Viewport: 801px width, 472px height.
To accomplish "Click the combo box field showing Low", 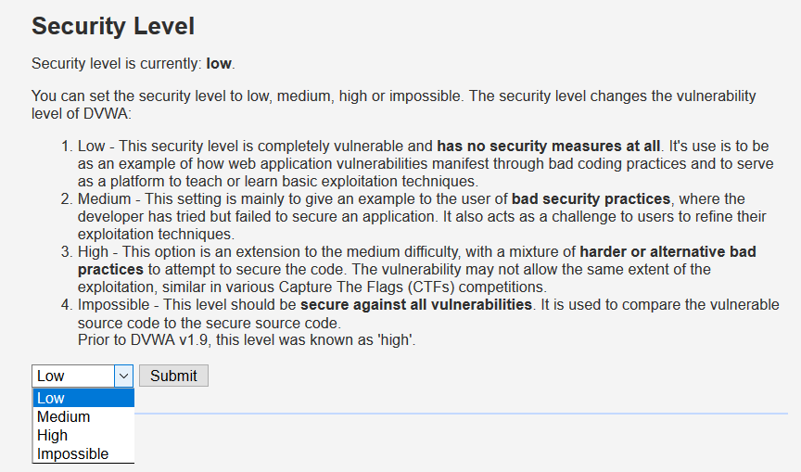I will point(72,376).
